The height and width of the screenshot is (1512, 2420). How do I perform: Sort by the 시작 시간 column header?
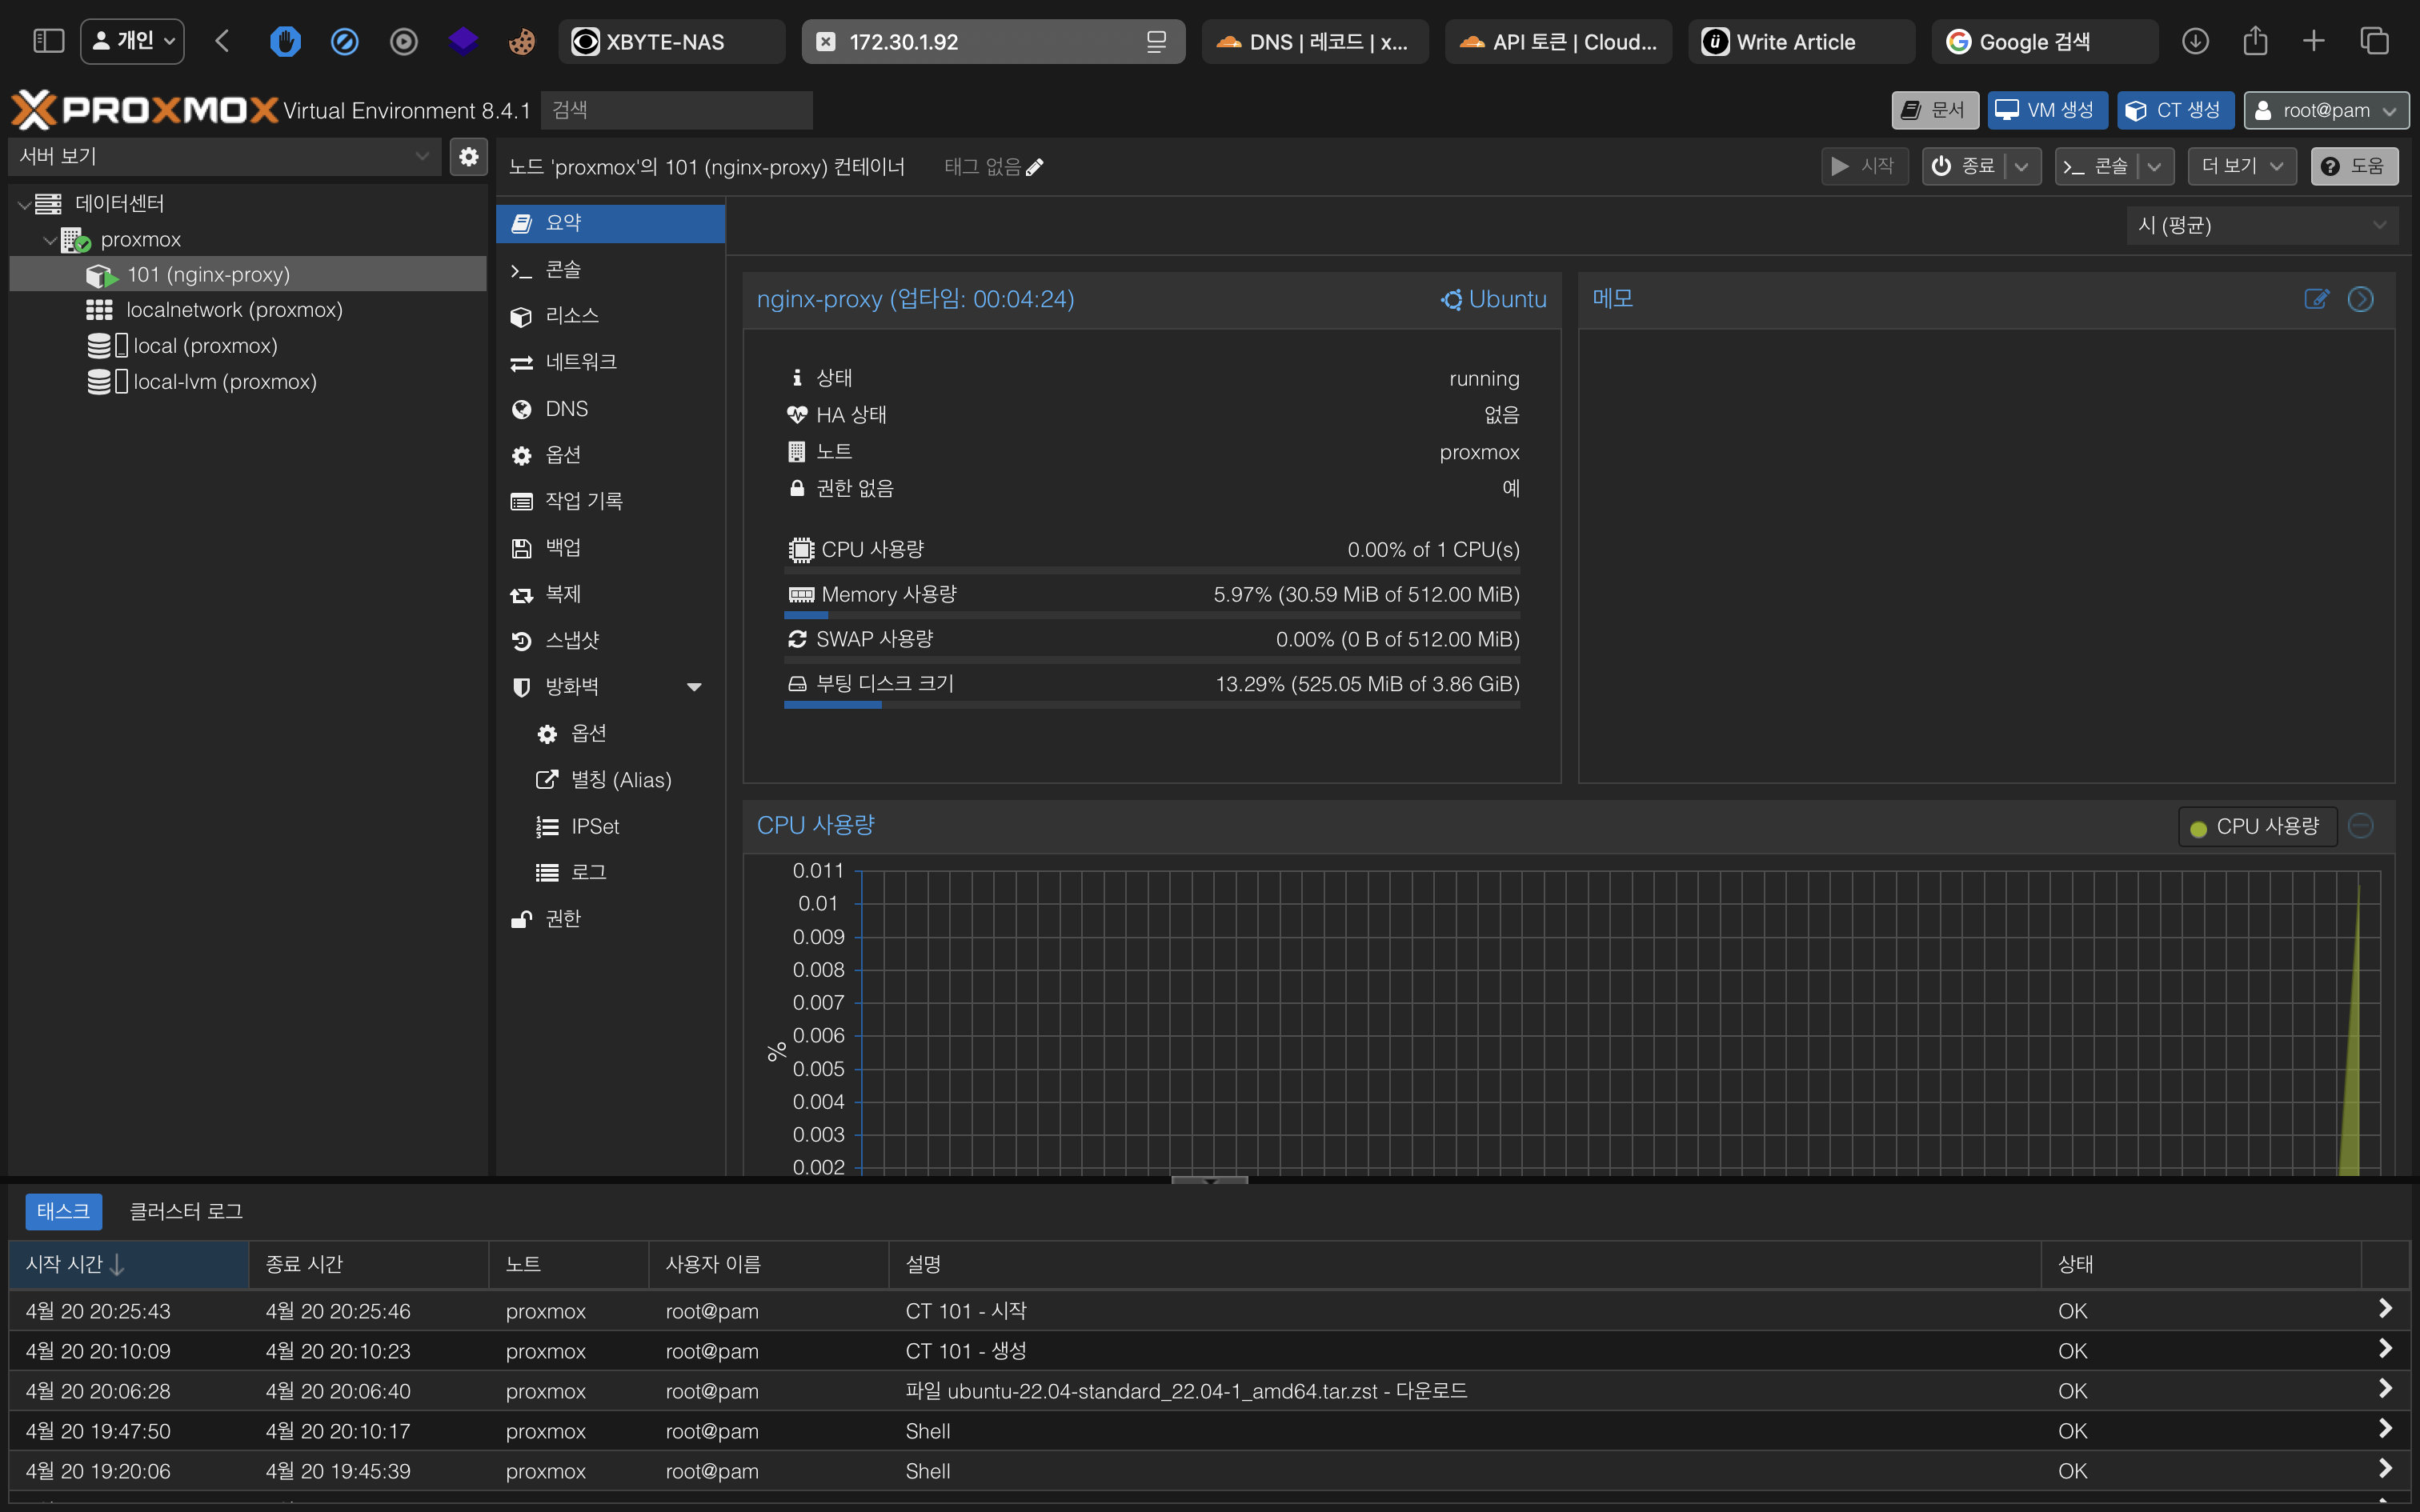point(129,1264)
